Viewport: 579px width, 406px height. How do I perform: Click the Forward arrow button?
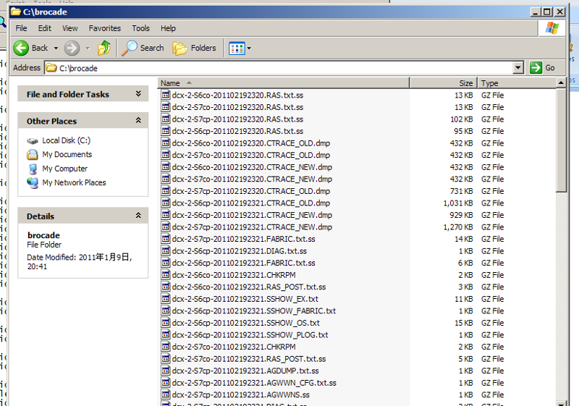(72, 48)
